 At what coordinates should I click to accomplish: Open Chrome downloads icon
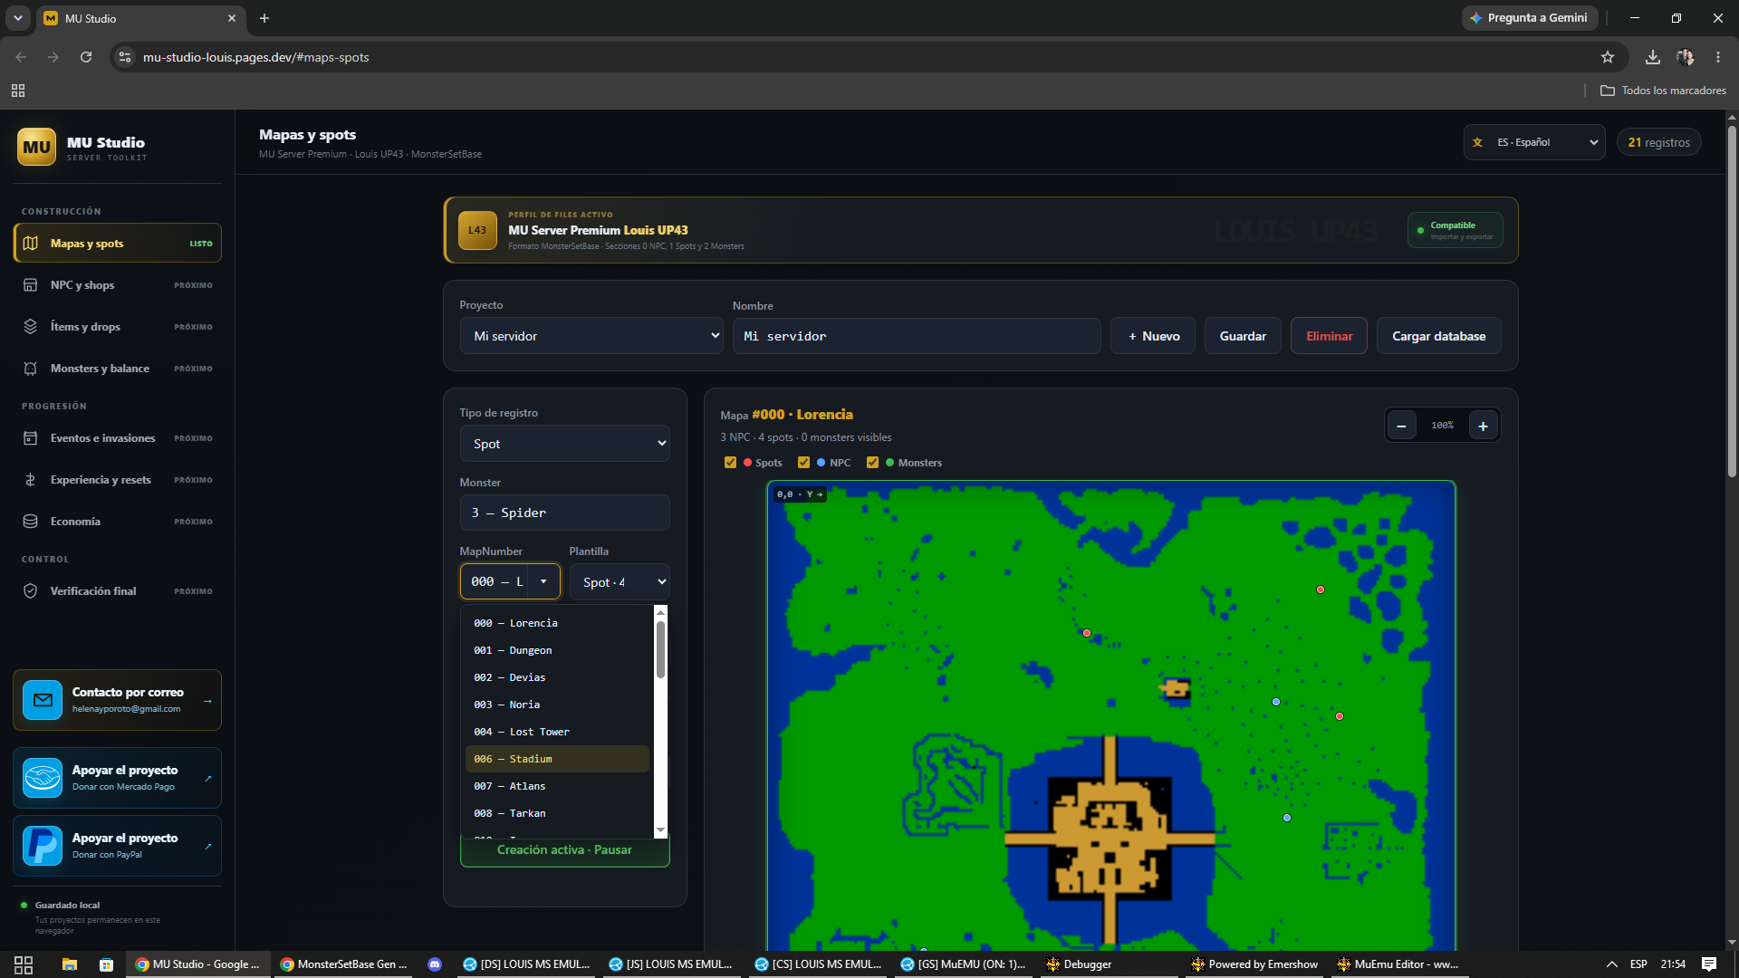pyautogui.click(x=1653, y=57)
